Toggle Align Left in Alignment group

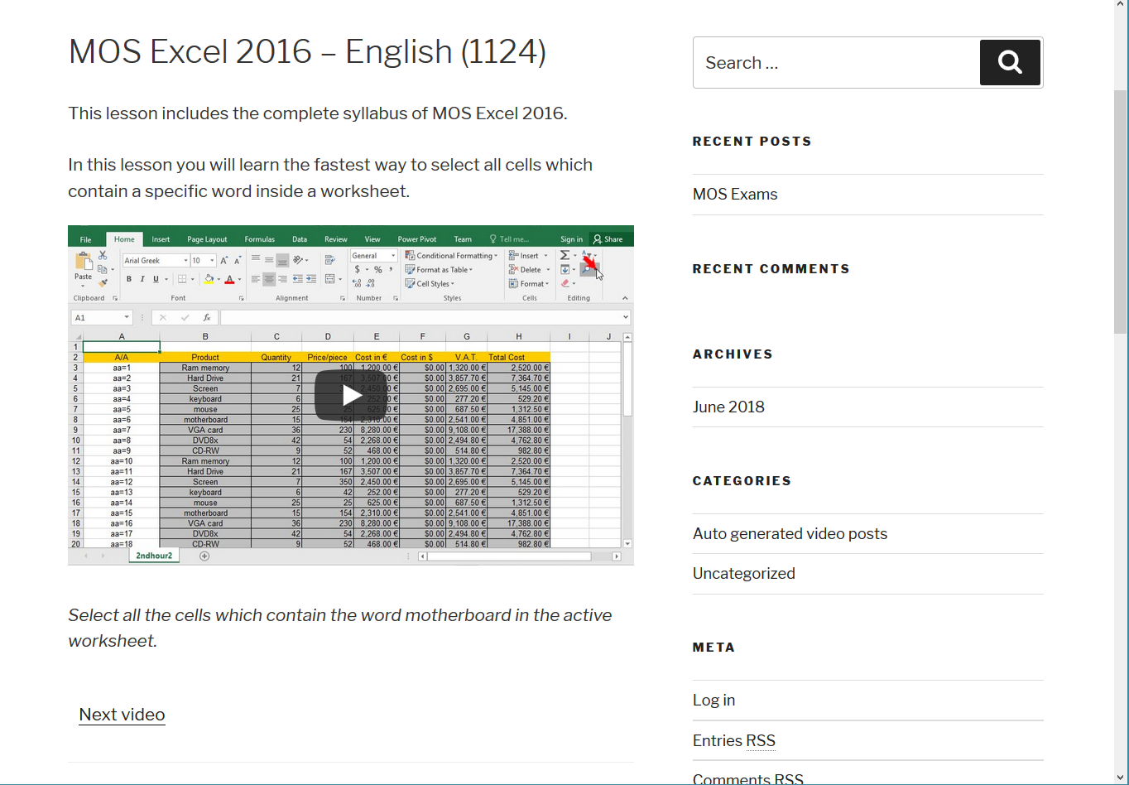255,279
